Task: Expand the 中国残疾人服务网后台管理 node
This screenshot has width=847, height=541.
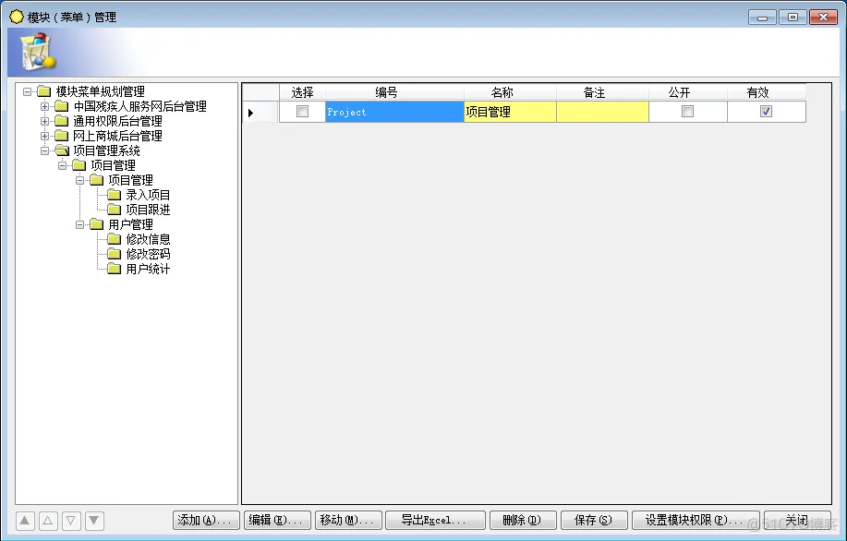Action: tap(45, 106)
